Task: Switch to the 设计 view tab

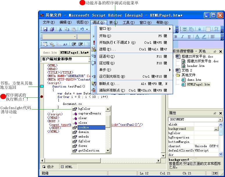Action: click(x=48, y=167)
